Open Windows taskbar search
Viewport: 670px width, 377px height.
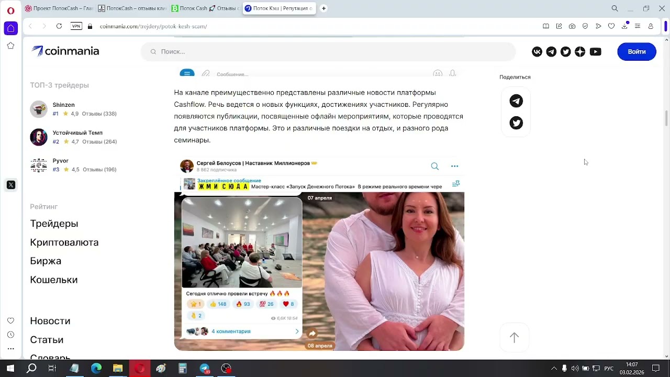(x=31, y=369)
